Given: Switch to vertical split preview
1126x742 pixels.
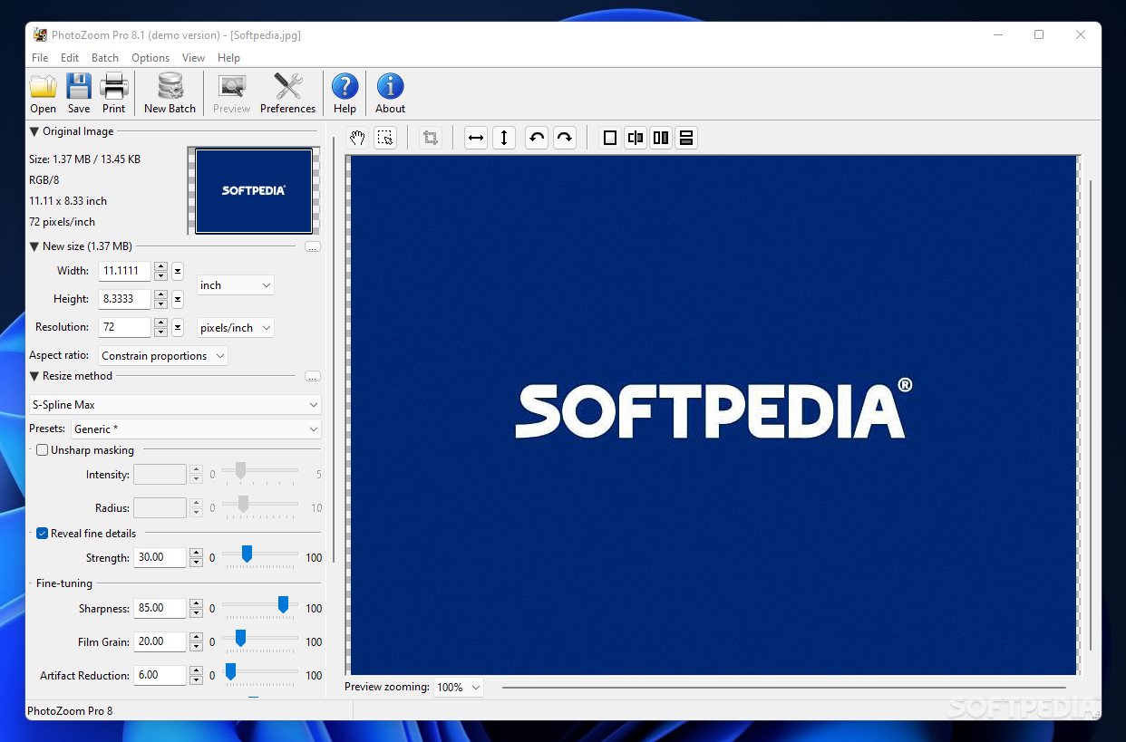Looking at the screenshot, I should click(636, 138).
